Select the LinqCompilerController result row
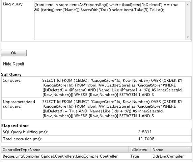This screenshot has width=193, height=162. tap(96, 156)
